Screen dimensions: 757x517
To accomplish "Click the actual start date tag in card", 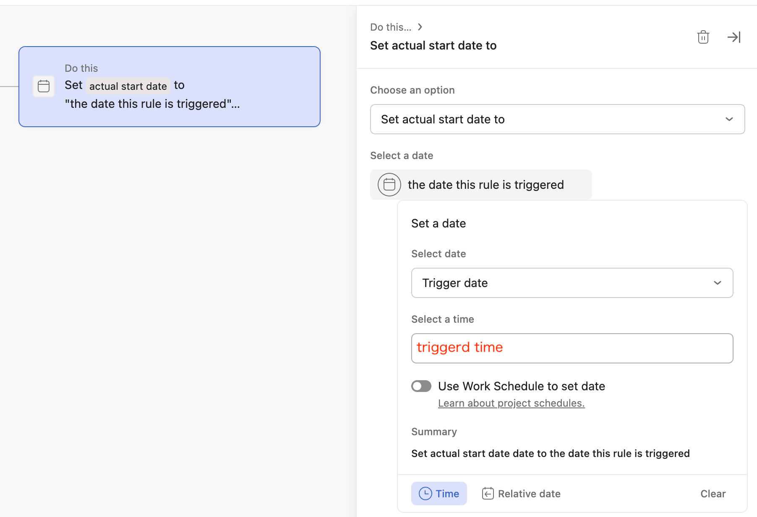I will 128,86.
